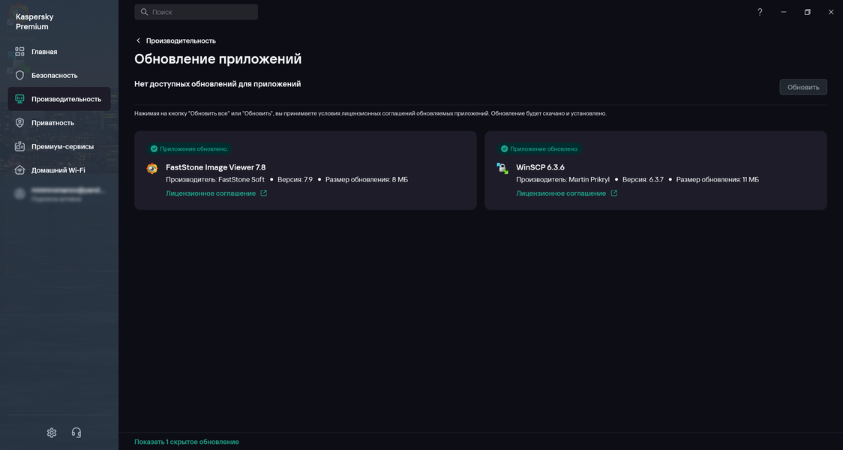Click the help question mark icon
This screenshot has height=450, width=843.
point(760,12)
